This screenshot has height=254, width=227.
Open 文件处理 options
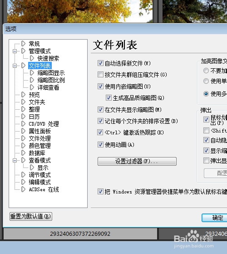(x=39, y=138)
